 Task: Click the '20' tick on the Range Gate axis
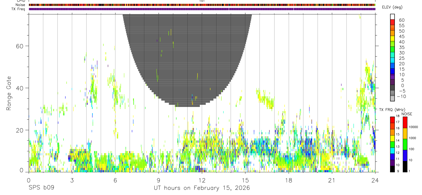(x=19, y=130)
